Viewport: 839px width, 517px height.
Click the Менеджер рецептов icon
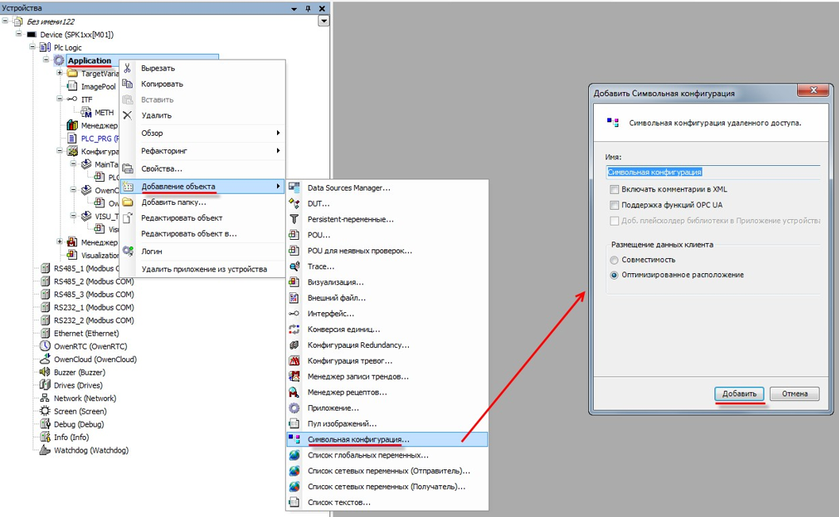coord(294,392)
